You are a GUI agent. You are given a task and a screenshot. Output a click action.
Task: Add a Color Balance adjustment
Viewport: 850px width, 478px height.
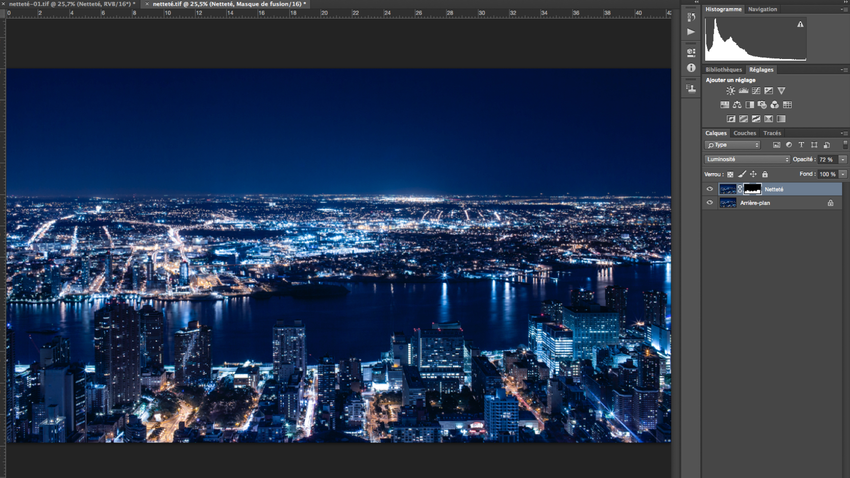[x=737, y=105]
